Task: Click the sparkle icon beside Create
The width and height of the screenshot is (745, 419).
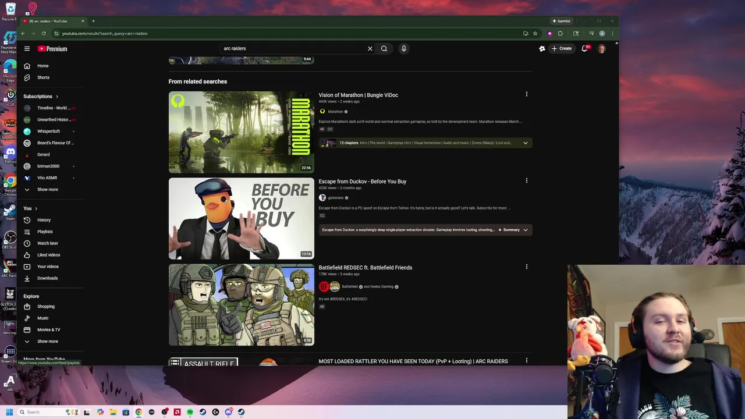Action: (x=542, y=49)
